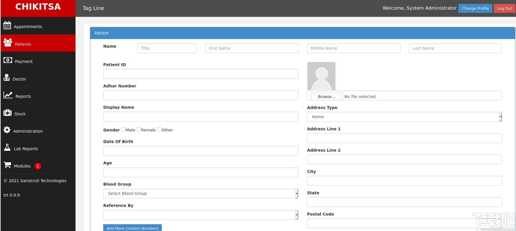Open Appointments menu item
This screenshot has width=516, height=231.
[x=38, y=25]
